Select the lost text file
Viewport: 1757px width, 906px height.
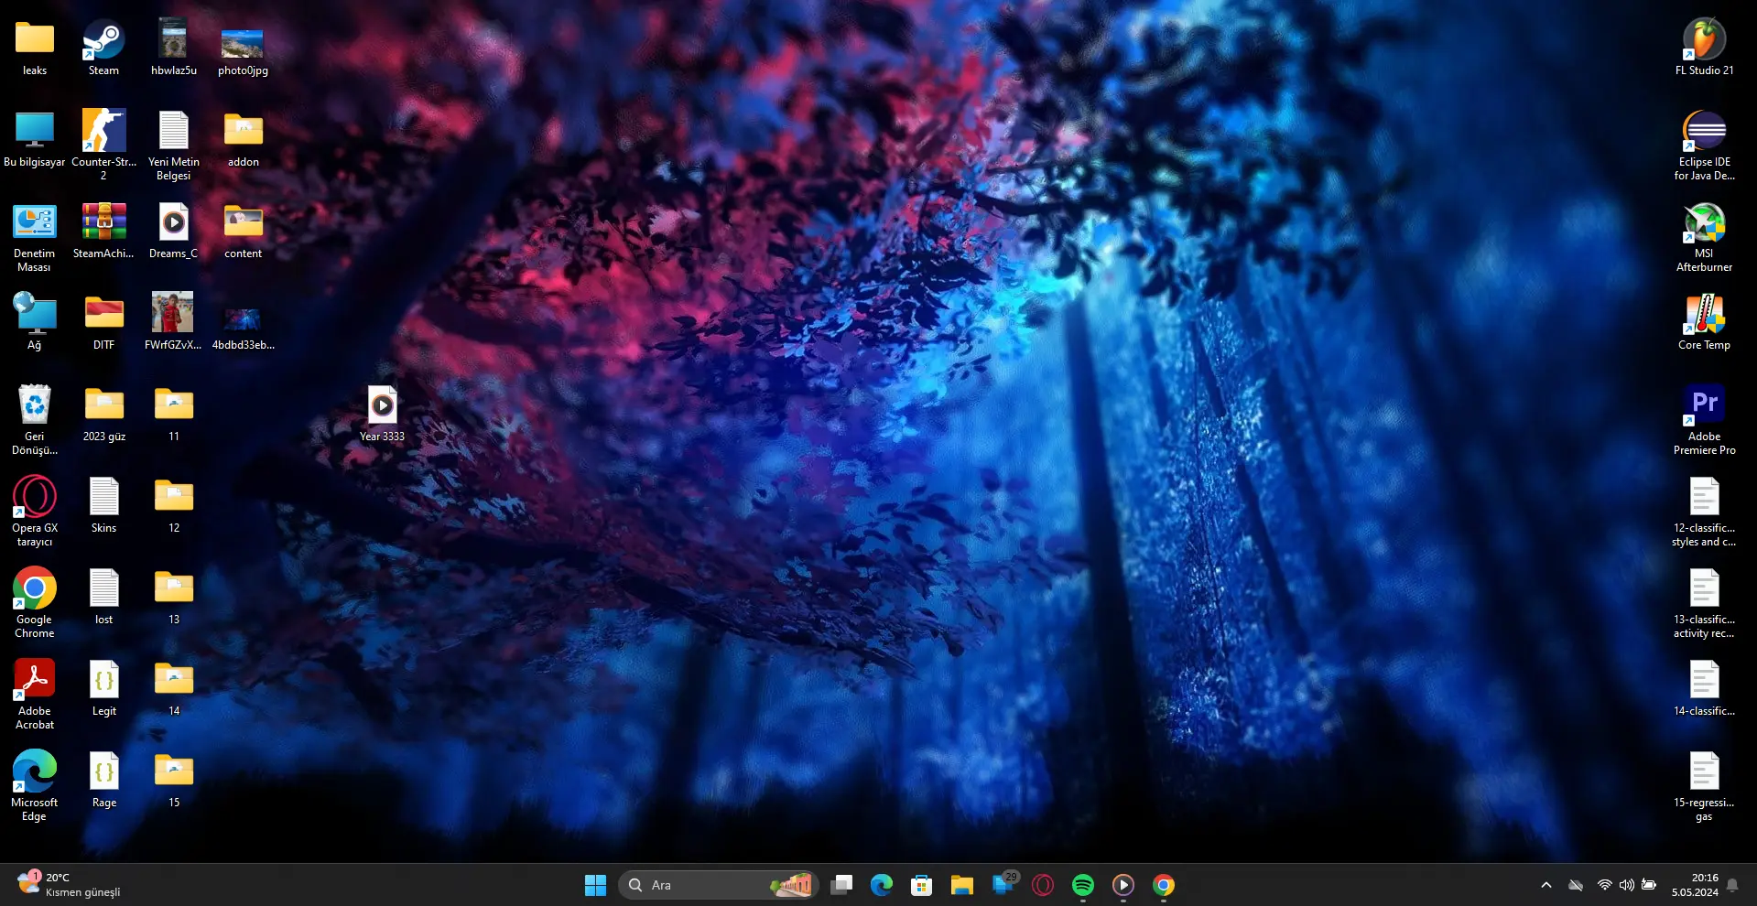103,598
